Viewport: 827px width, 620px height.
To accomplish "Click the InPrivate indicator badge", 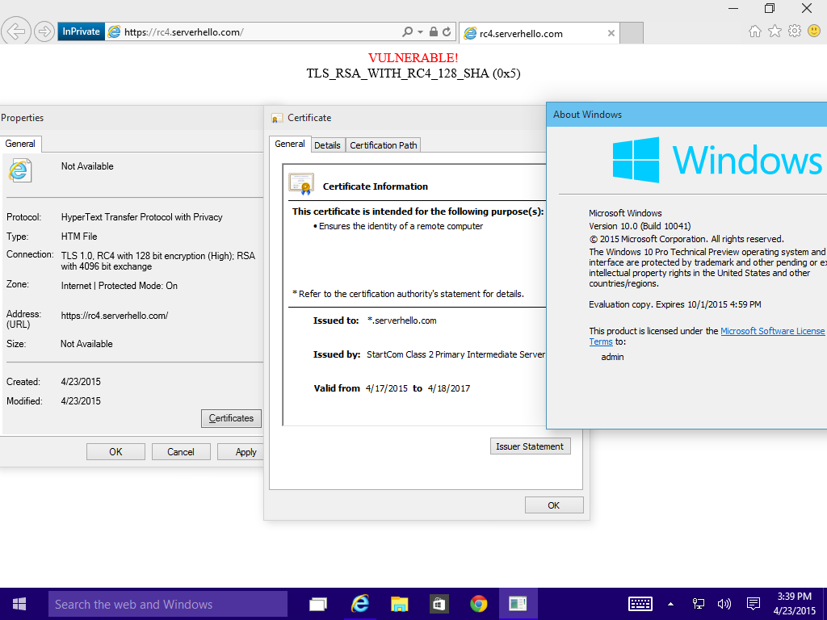I will click(82, 31).
